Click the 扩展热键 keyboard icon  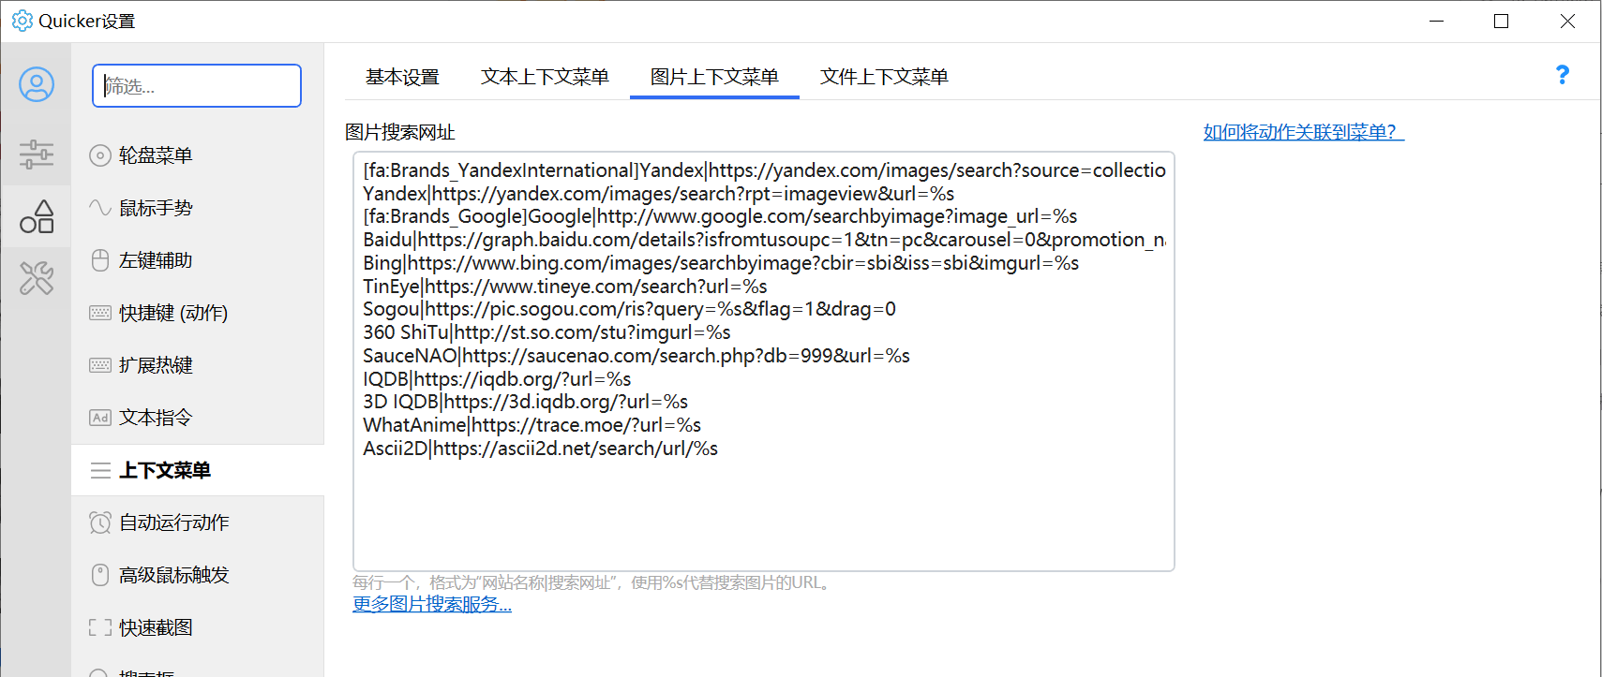point(100,365)
